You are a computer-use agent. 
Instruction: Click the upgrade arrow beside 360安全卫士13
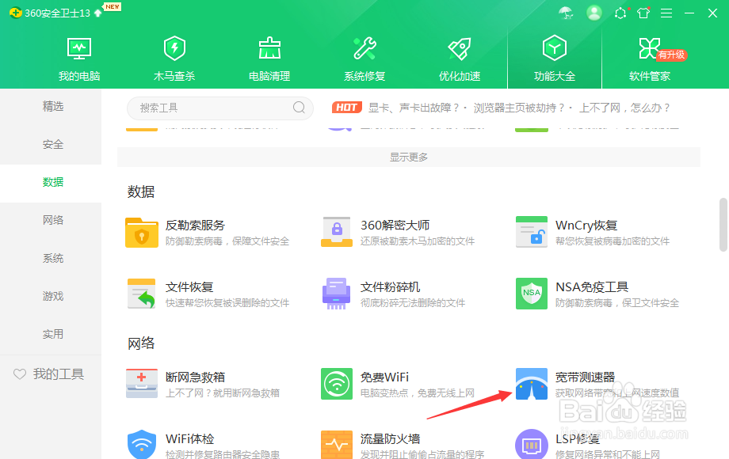tap(97, 13)
